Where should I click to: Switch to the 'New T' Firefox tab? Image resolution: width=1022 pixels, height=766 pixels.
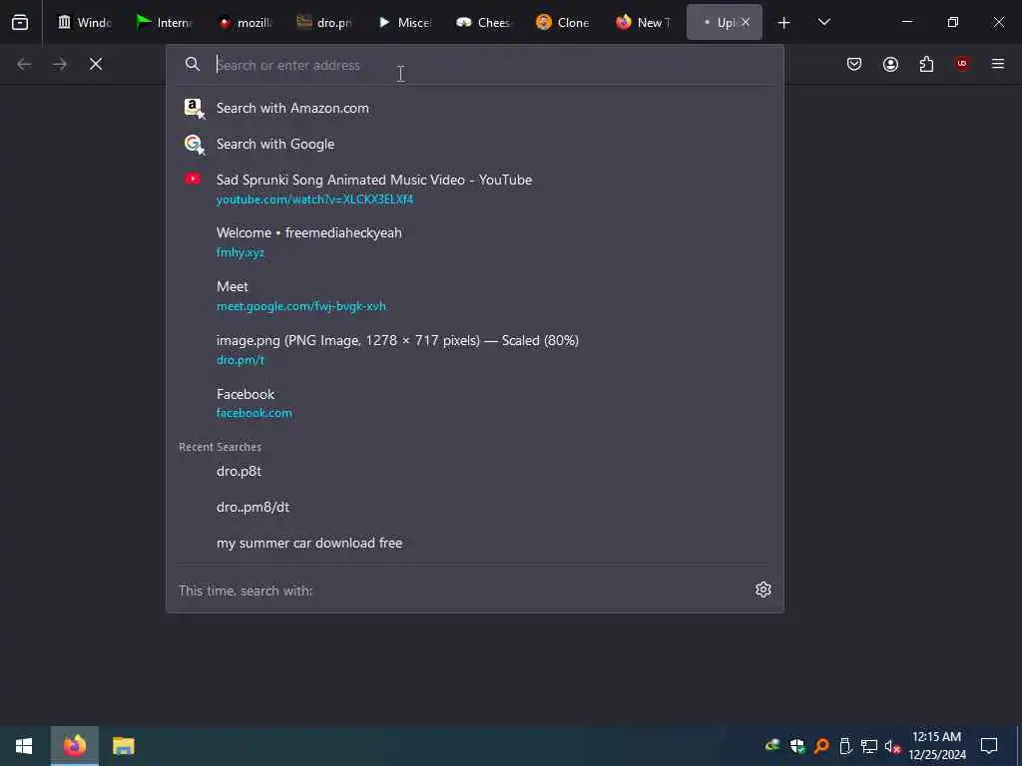tap(644, 22)
